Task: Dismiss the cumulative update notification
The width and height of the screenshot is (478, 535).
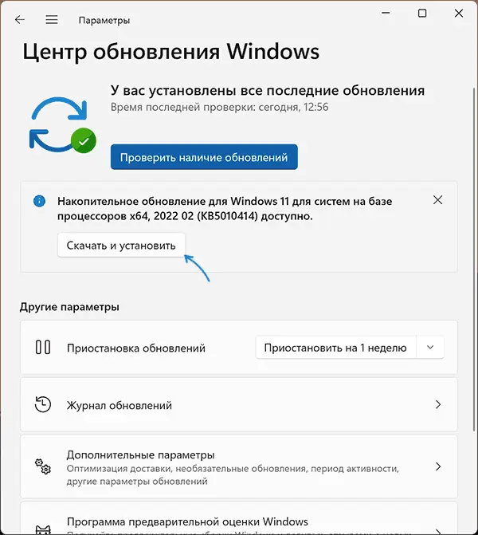Action: tap(437, 200)
